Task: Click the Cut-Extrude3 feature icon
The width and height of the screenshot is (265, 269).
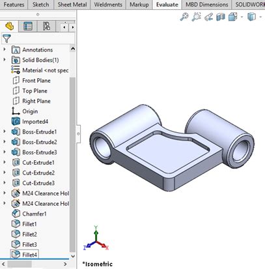Action: coord(16,183)
